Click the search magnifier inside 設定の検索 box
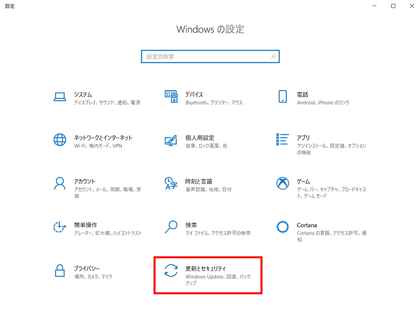This screenshot has height=324, width=420. coord(273,56)
